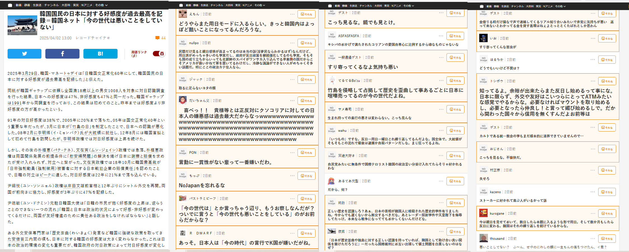Open three-dot menu on トシボウ's comment
Image resolution: width=629 pixels, height=252 pixels.
593,81
